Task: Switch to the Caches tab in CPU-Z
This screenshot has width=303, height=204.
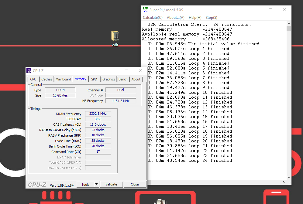Action: (x=46, y=79)
